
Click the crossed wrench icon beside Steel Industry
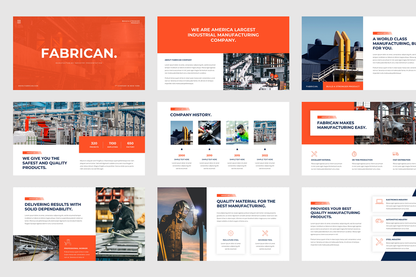coord(379,242)
